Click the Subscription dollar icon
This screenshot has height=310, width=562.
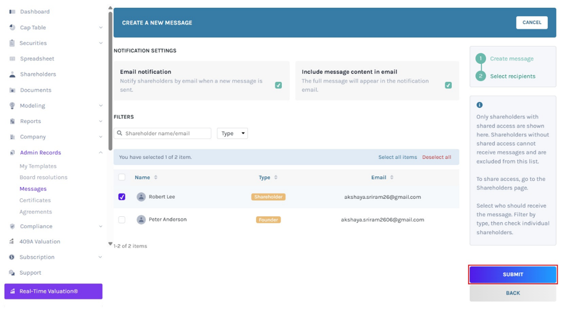[x=12, y=257]
